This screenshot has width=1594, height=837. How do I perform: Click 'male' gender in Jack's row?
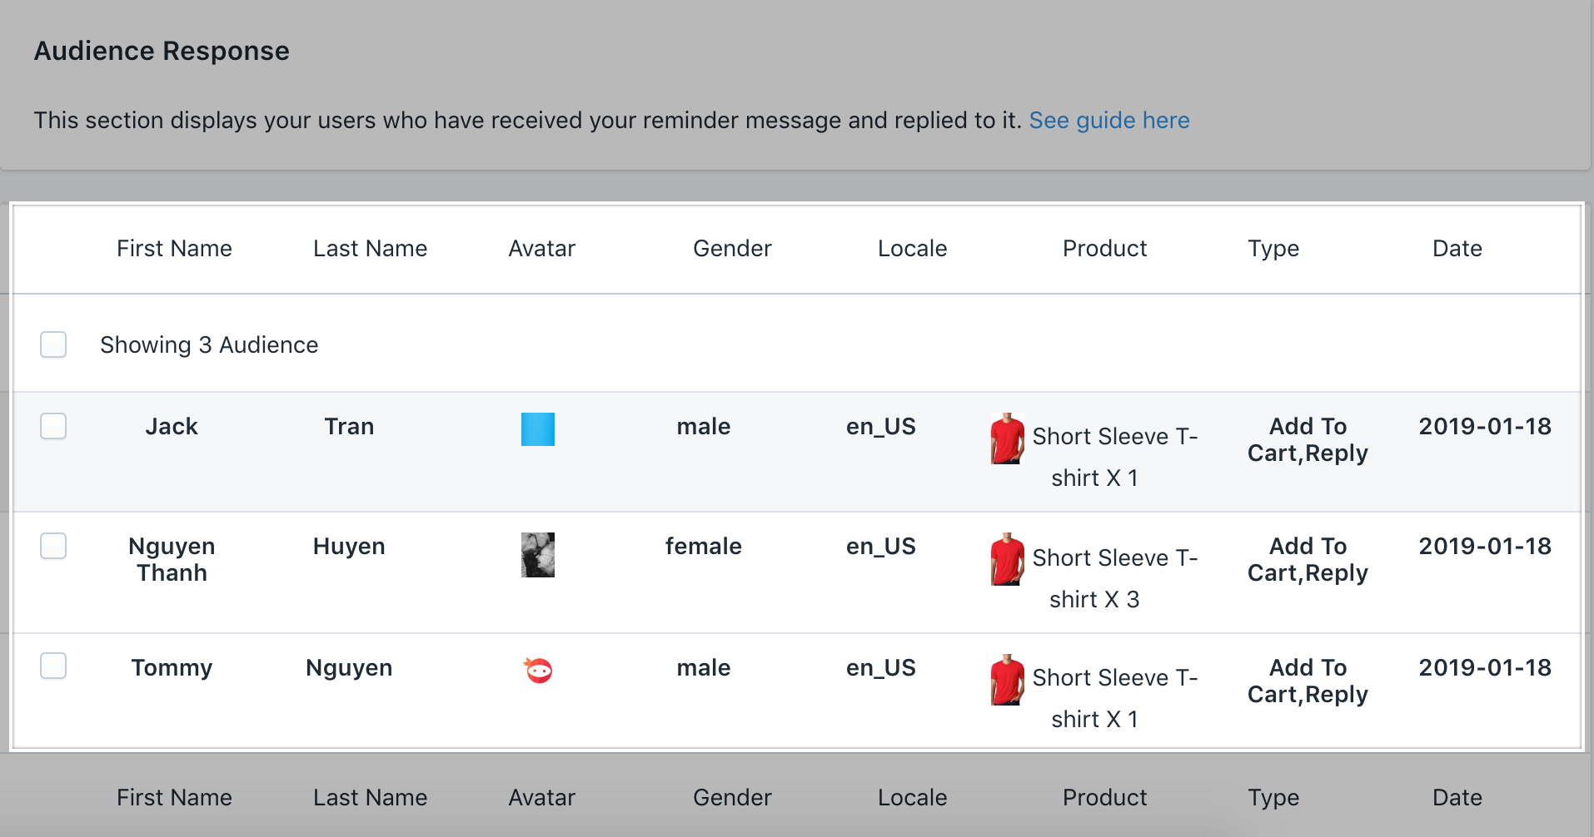(703, 427)
